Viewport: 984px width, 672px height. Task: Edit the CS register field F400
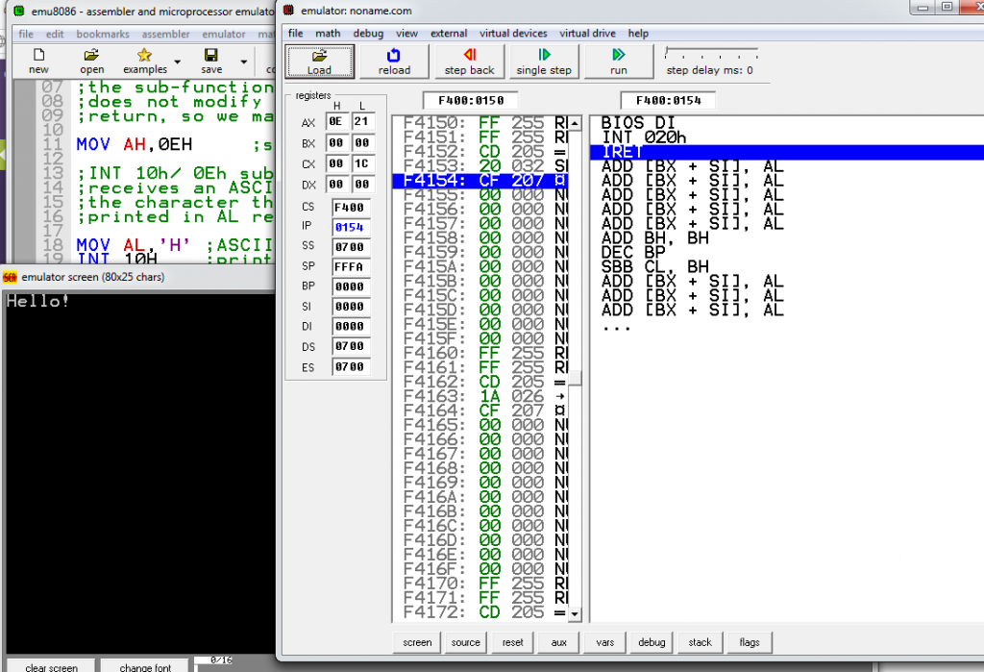350,208
